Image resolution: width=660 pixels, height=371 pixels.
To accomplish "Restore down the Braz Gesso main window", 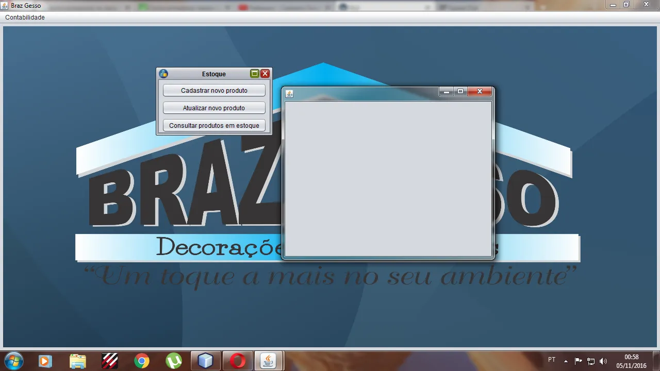I will [626, 4].
